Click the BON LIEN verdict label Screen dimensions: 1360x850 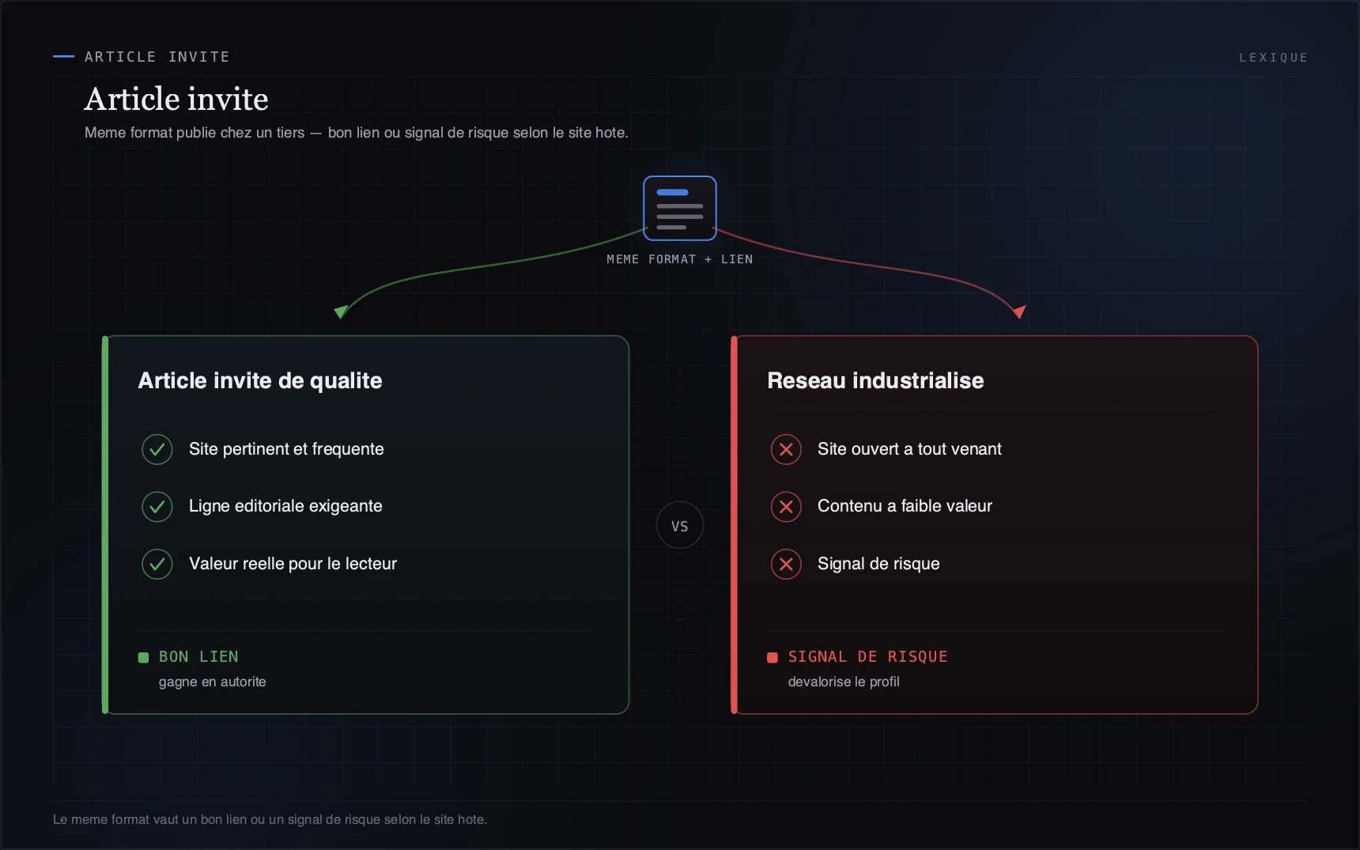198,656
